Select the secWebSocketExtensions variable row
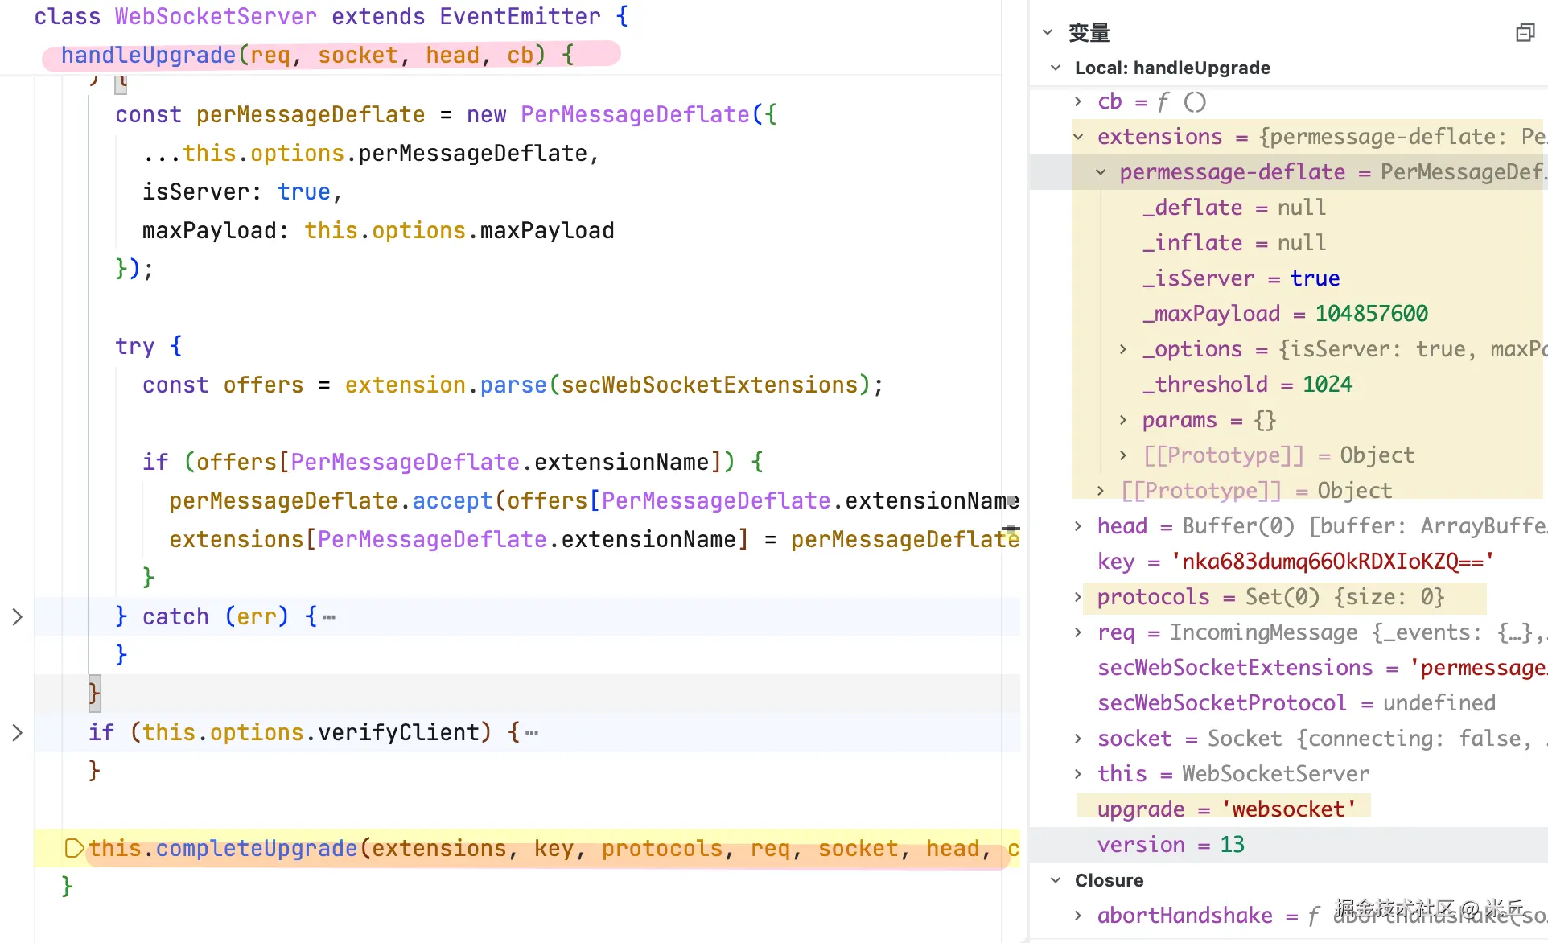Image resolution: width=1548 pixels, height=943 pixels. tap(1289, 668)
